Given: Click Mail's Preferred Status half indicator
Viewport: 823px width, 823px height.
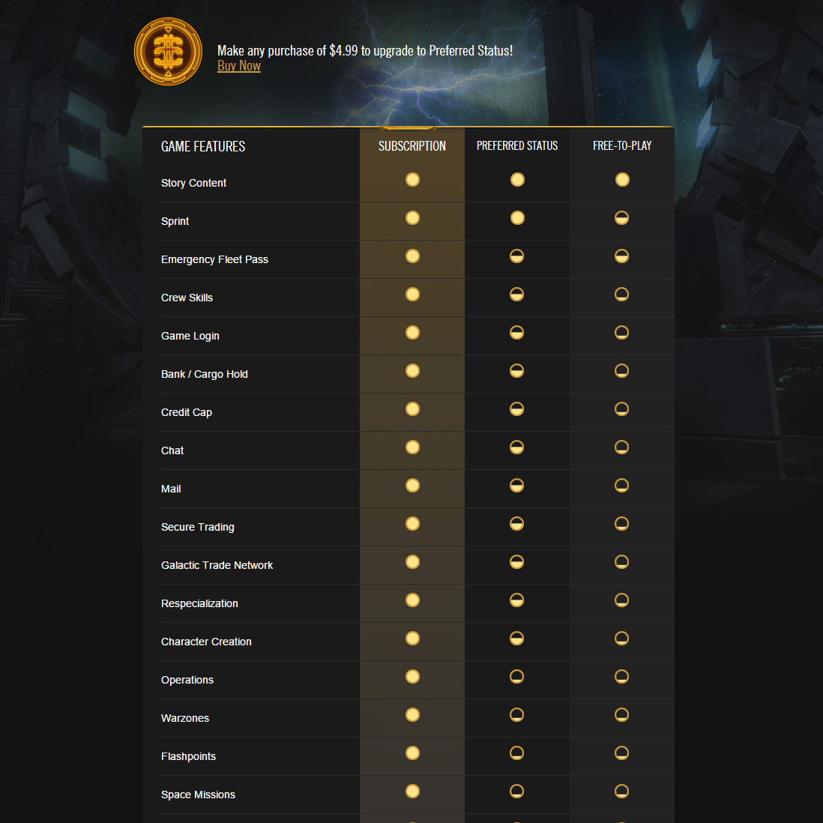Looking at the screenshot, I should click(x=517, y=486).
